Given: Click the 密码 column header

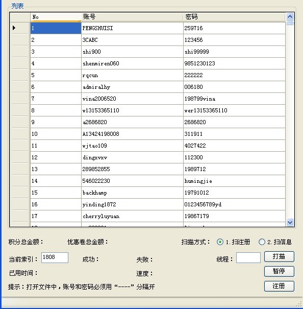Looking at the screenshot, I should (234, 17).
